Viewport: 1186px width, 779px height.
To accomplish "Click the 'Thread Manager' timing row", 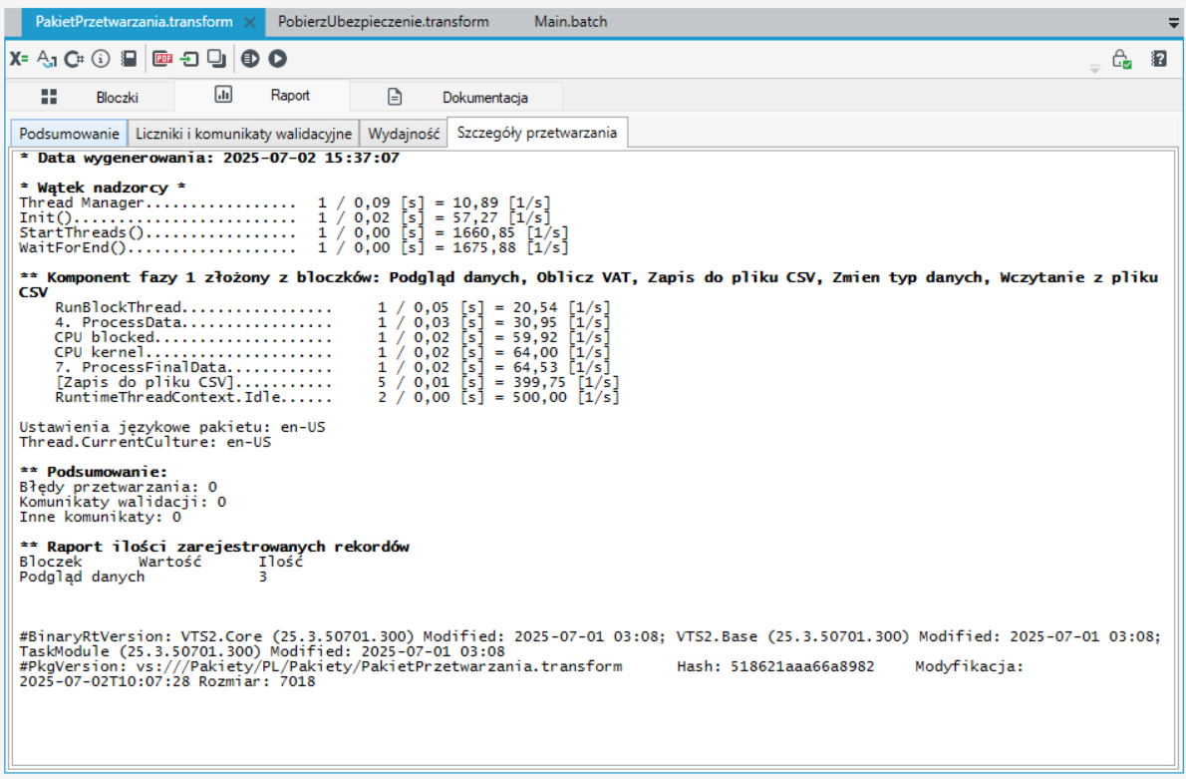I will (x=285, y=202).
